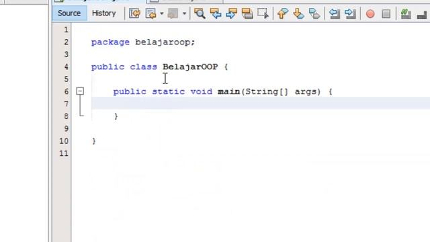Viewport: 430px width, 242px height.
Task: Open the Forward navigation dropdown arrow
Action: coord(184,13)
